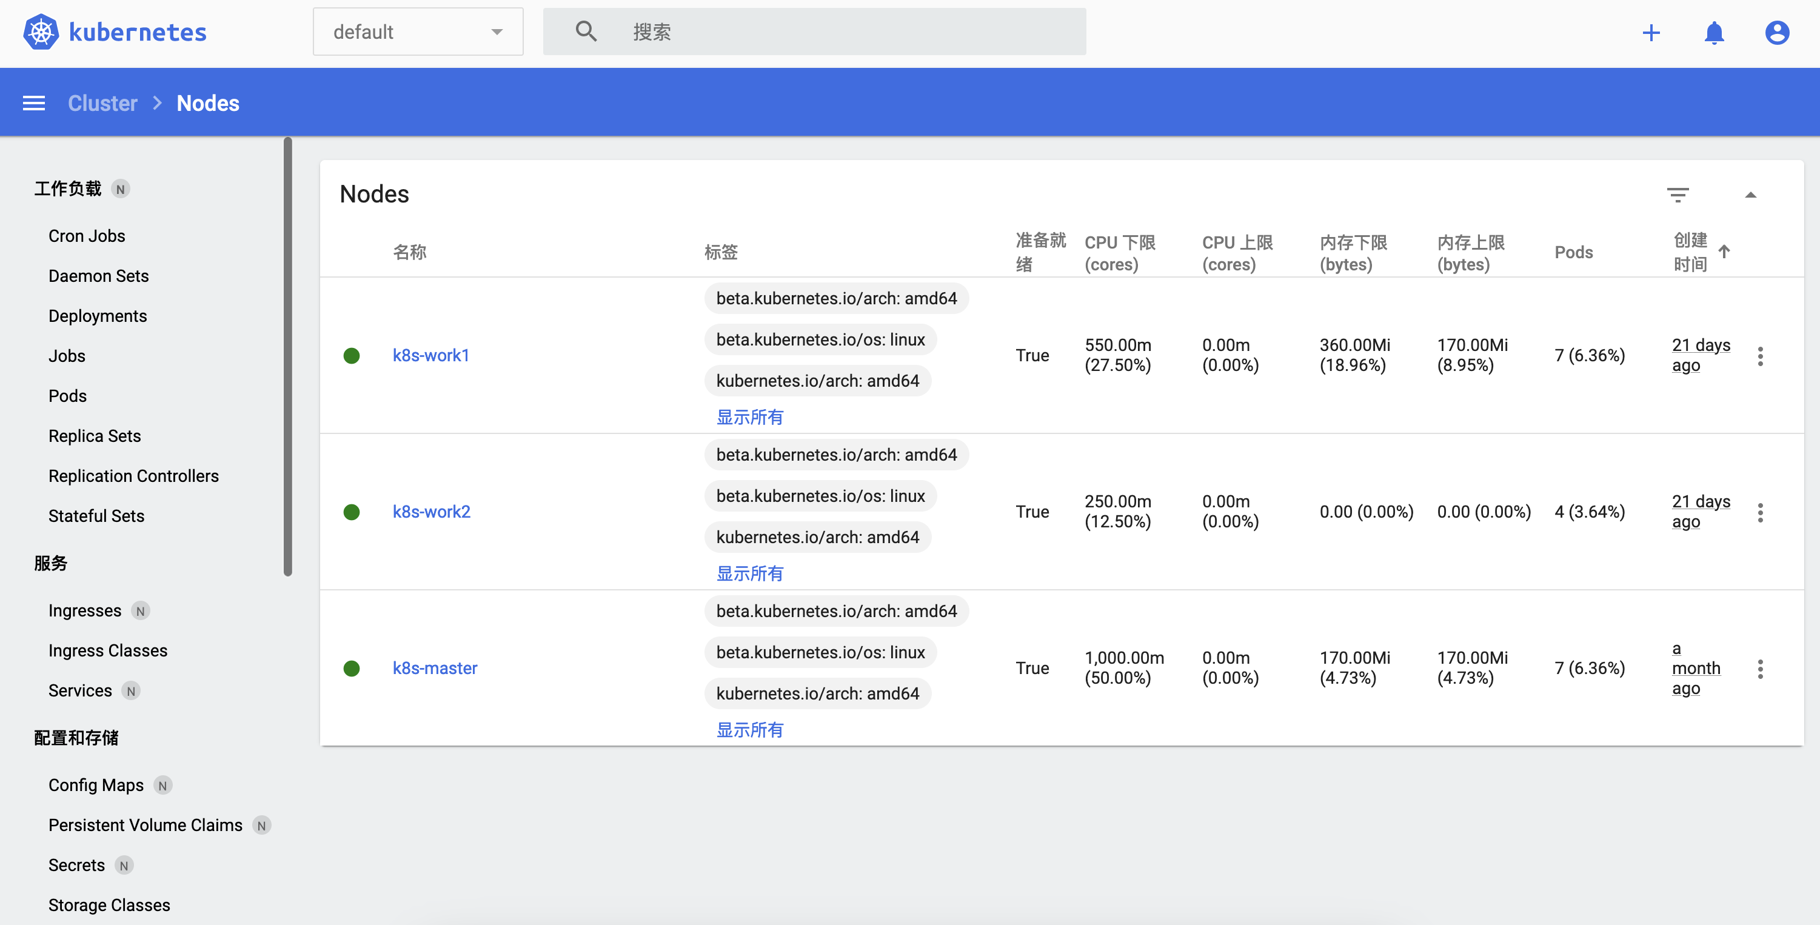
Task: Click the Kubernetes logo icon
Action: [41, 32]
